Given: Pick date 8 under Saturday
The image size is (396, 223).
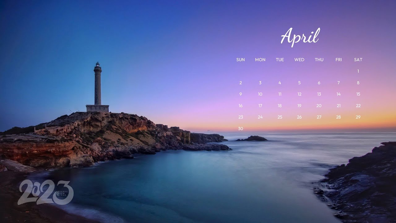Looking at the screenshot, I should [x=358, y=83].
